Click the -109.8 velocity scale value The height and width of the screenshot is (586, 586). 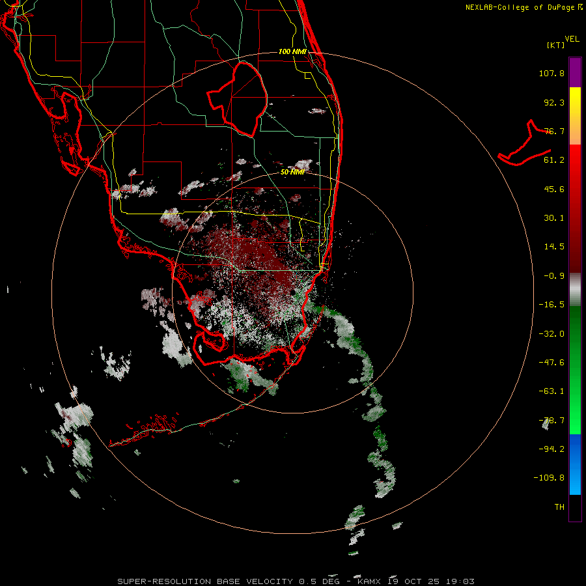(550, 478)
